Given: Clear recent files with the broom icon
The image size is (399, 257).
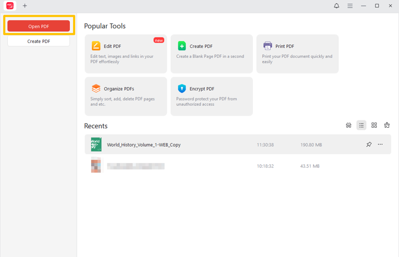Looking at the screenshot, I should click(387, 126).
